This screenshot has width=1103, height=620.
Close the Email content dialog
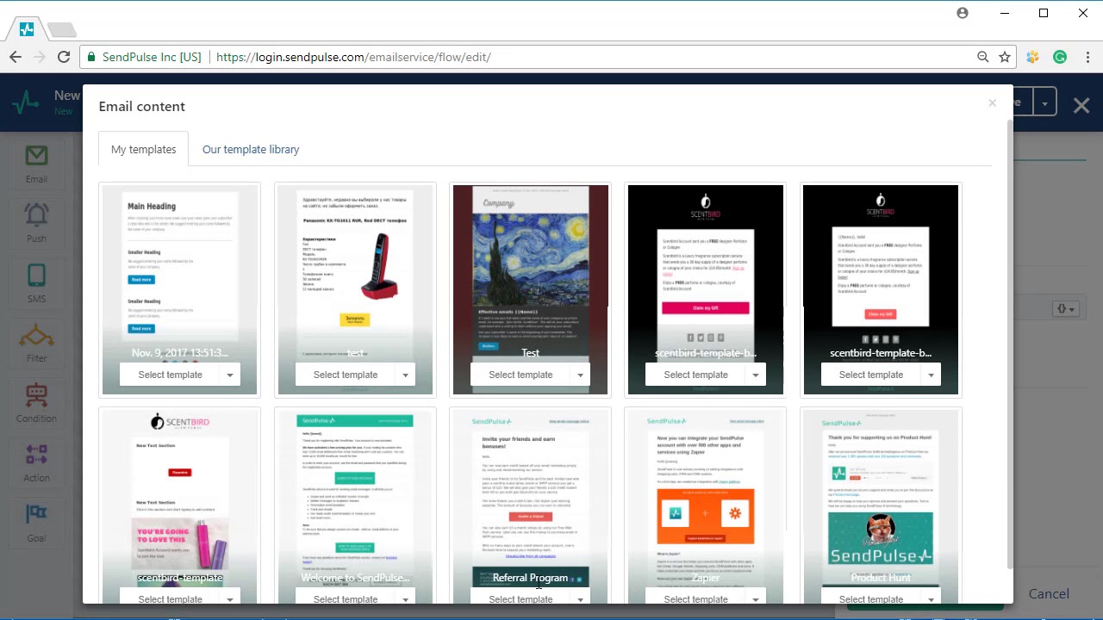[992, 103]
